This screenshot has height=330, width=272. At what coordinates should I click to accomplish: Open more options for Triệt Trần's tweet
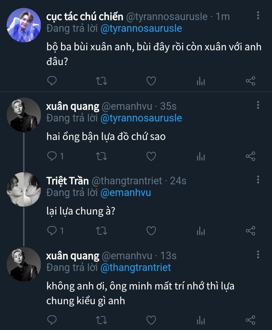click(258, 180)
